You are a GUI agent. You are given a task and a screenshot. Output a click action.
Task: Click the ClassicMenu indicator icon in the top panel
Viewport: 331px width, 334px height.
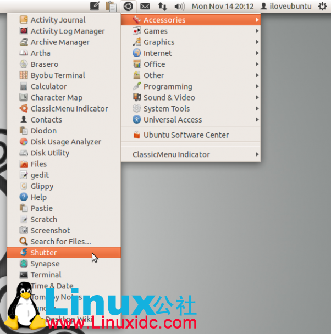128,7
